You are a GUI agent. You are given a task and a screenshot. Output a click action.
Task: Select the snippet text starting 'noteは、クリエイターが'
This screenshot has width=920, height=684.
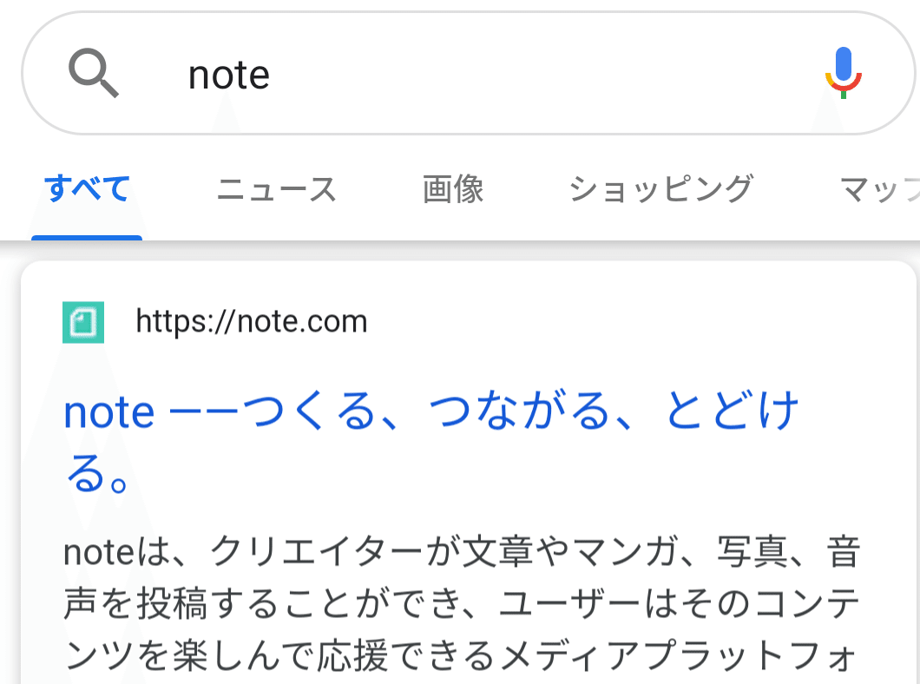point(462,552)
